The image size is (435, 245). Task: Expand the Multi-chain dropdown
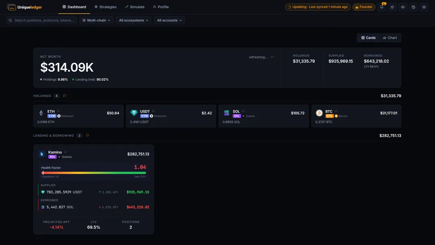(96, 20)
